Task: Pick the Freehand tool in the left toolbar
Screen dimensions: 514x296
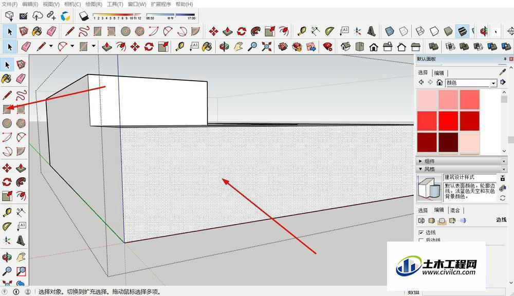Action: (x=21, y=96)
